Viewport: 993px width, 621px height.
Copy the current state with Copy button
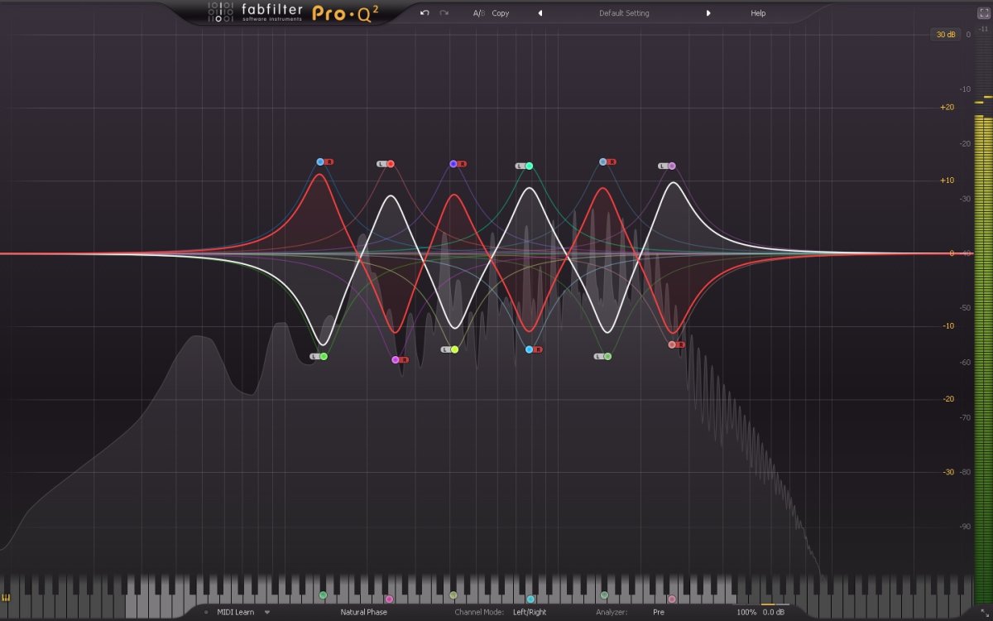(x=501, y=13)
